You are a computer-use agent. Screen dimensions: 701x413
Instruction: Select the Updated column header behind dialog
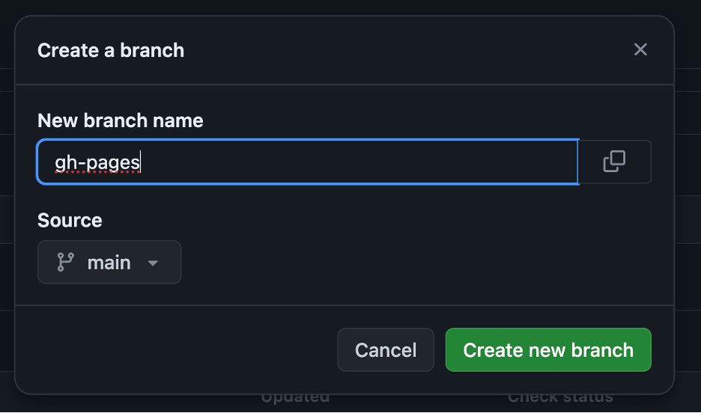tap(295, 400)
